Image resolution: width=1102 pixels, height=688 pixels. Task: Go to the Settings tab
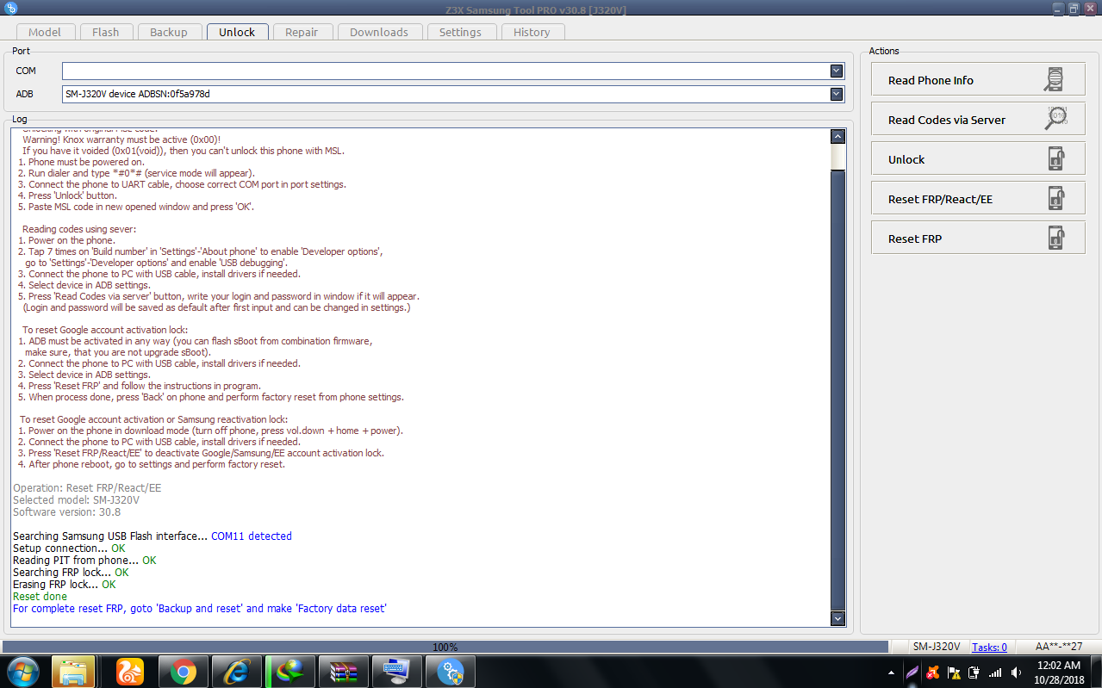pyautogui.click(x=460, y=32)
